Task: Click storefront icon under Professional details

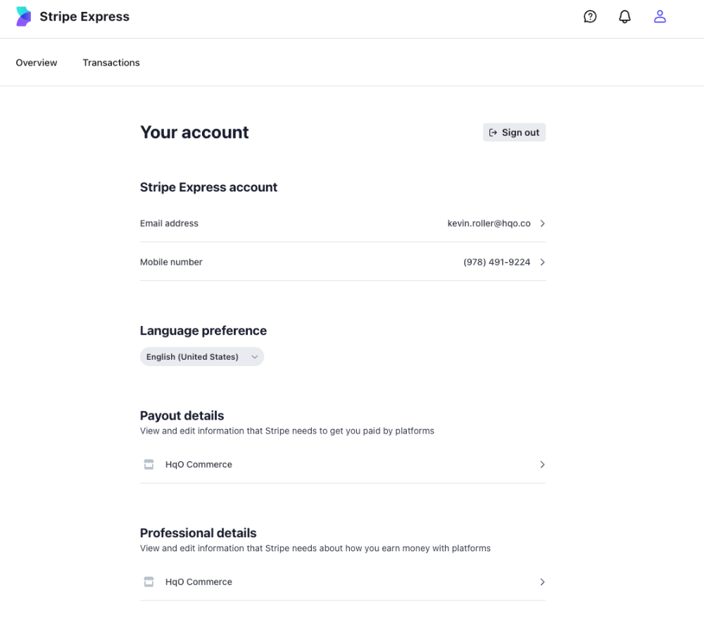Action: (149, 582)
